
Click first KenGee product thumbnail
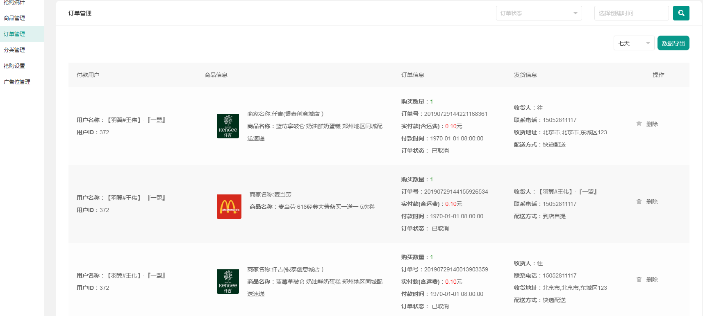(228, 126)
